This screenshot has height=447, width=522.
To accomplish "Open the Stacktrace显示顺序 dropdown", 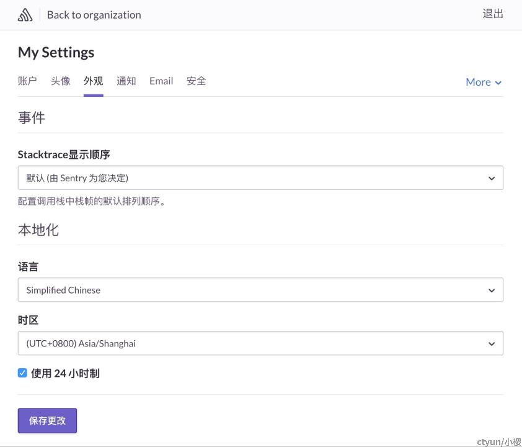I will click(260, 178).
